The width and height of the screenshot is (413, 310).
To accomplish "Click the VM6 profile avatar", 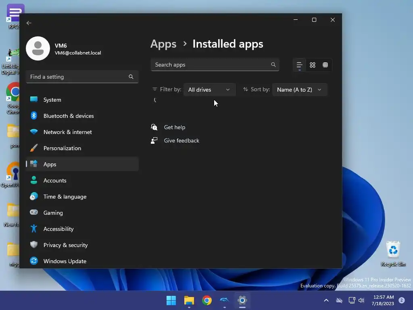I will point(38,48).
